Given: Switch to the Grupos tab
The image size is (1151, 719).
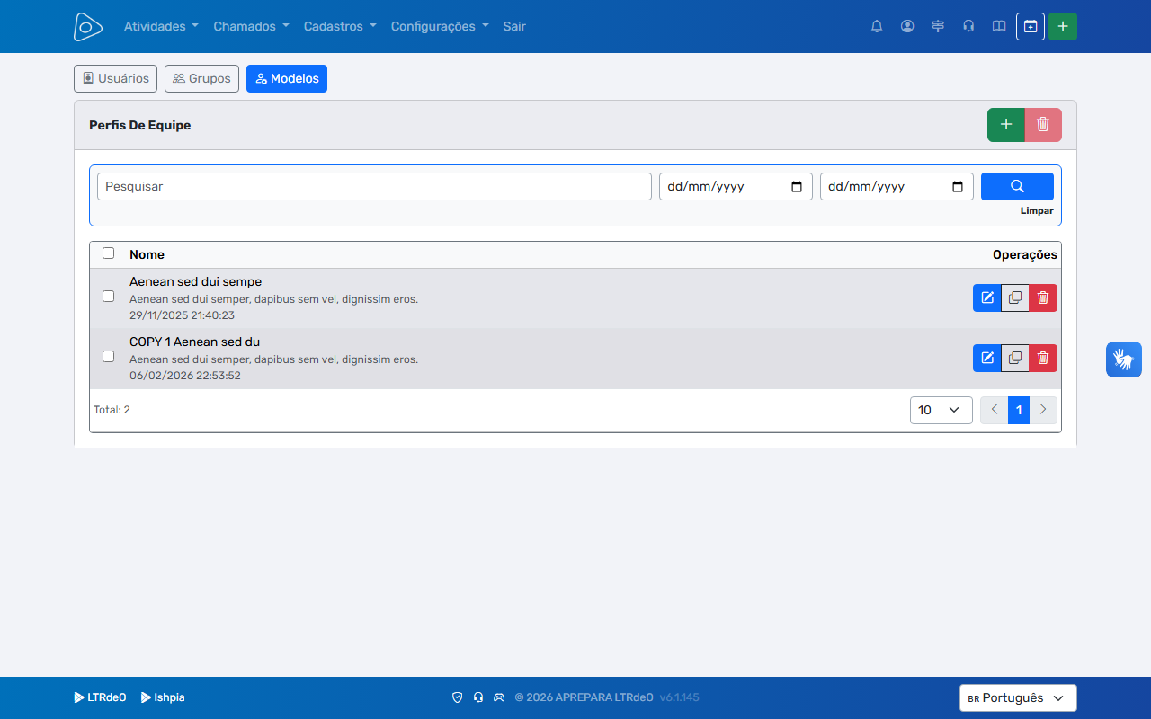Looking at the screenshot, I should (201, 78).
